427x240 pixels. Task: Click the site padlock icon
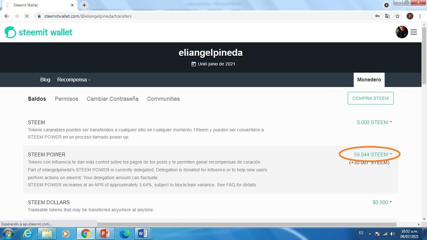[39, 16]
